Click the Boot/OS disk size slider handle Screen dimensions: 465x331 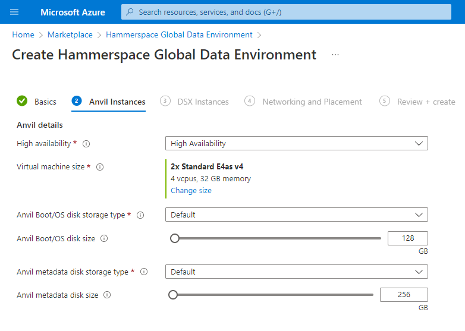pyautogui.click(x=175, y=238)
